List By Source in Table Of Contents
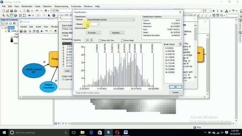The height and width of the screenshot is (136, 242). (6, 23)
